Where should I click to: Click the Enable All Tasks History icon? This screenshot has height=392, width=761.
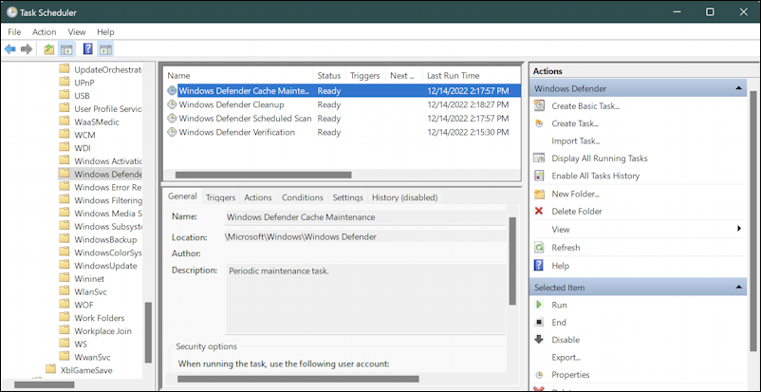[x=539, y=176]
